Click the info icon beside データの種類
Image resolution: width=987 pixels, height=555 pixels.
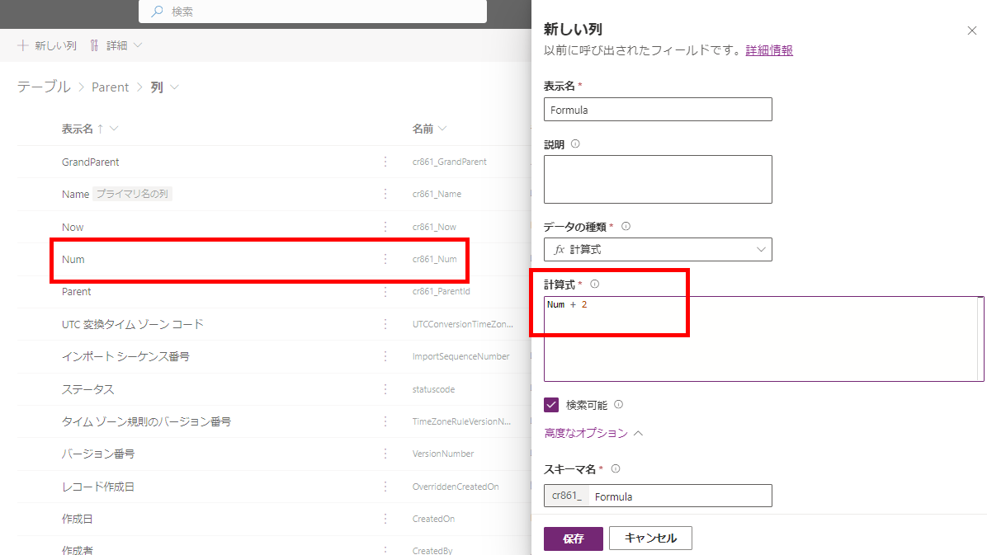[626, 226]
